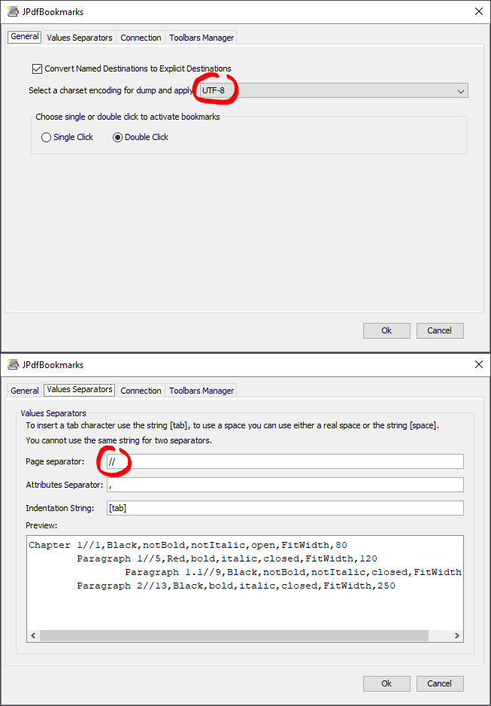Click the 'Indentation String:' label

tap(60, 508)
